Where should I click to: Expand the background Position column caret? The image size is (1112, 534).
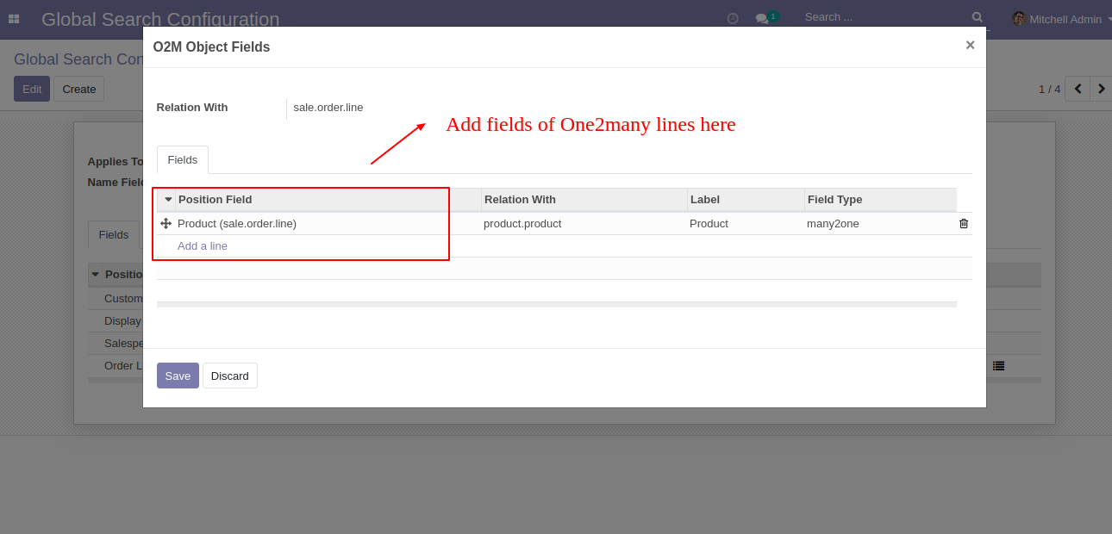coord(95,275)
